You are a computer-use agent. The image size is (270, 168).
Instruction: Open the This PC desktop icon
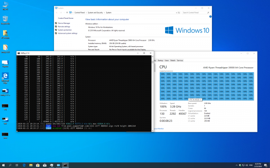click(x=5, y=6)
